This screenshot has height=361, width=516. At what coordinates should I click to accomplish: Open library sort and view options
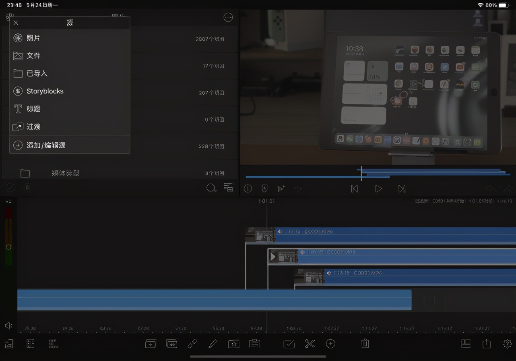[x=228, y=187]
